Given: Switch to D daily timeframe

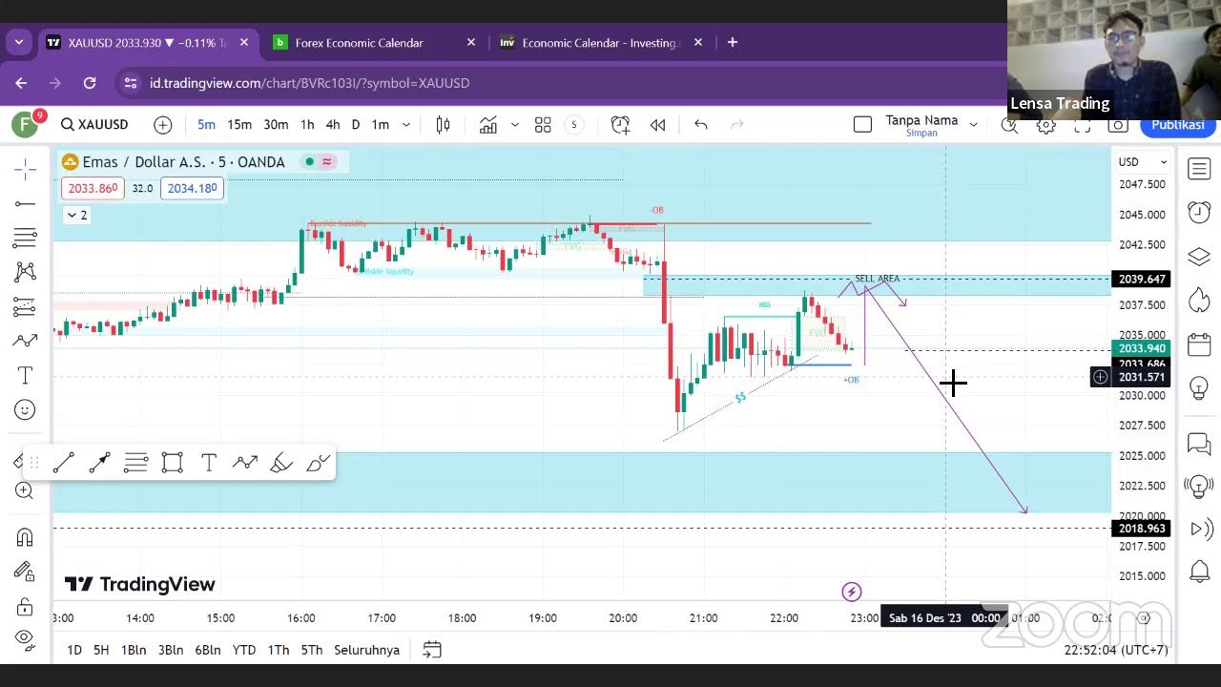Looking at the screenshot, I should (356, 124).
